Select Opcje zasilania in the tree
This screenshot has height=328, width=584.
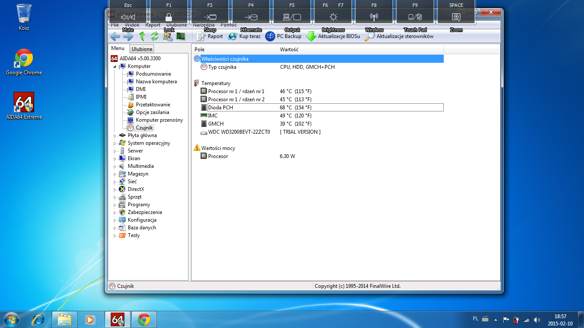point(152,112)
